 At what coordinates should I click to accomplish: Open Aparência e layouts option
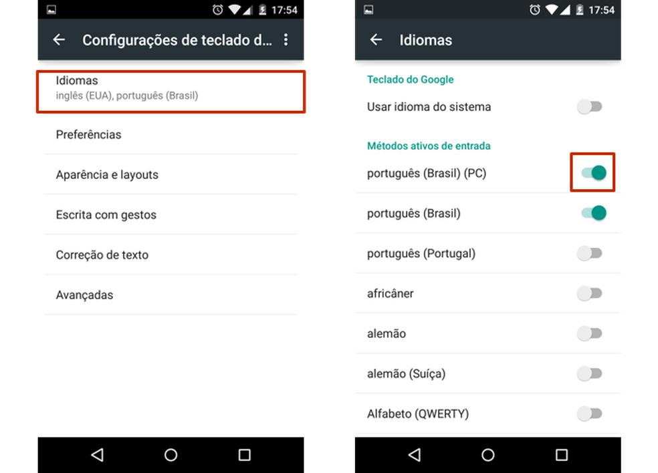[171, 174]
